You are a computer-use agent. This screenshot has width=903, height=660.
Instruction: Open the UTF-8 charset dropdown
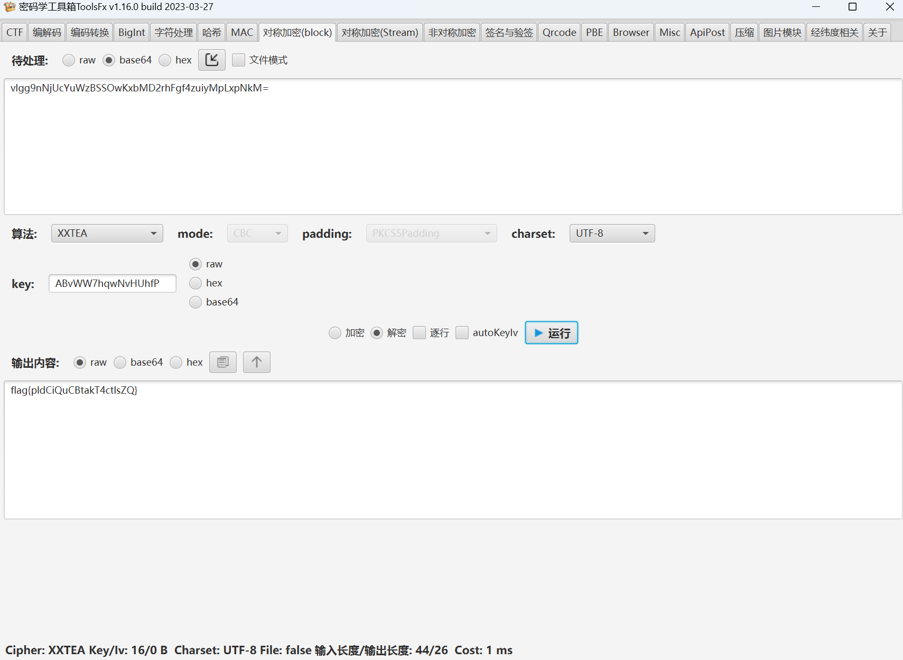(x=612, y=234)
